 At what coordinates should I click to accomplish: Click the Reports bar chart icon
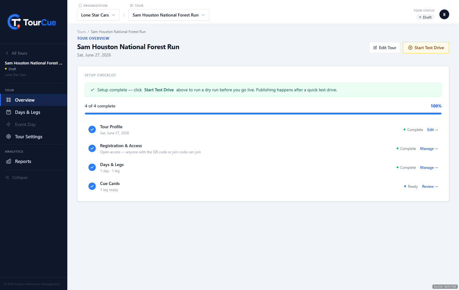9,161
